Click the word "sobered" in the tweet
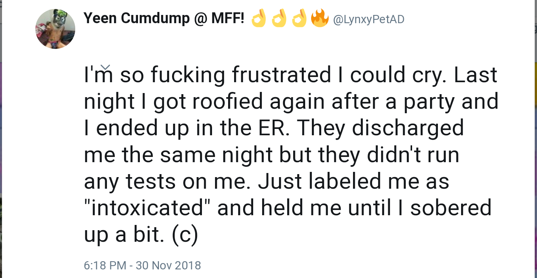Screen dimensions: 537x278 coord(451,208)
